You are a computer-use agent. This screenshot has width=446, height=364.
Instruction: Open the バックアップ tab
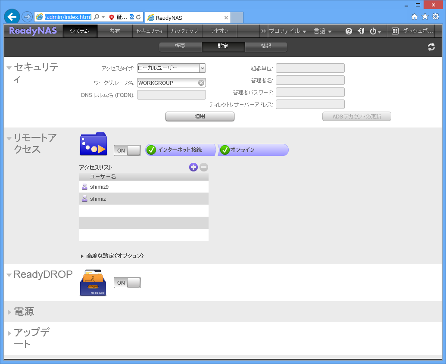184,31
